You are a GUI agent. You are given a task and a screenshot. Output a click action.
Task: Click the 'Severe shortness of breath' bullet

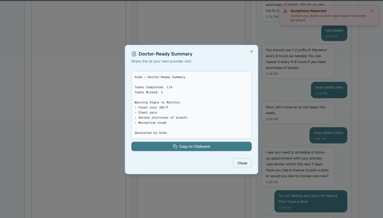tap(161, 118)
